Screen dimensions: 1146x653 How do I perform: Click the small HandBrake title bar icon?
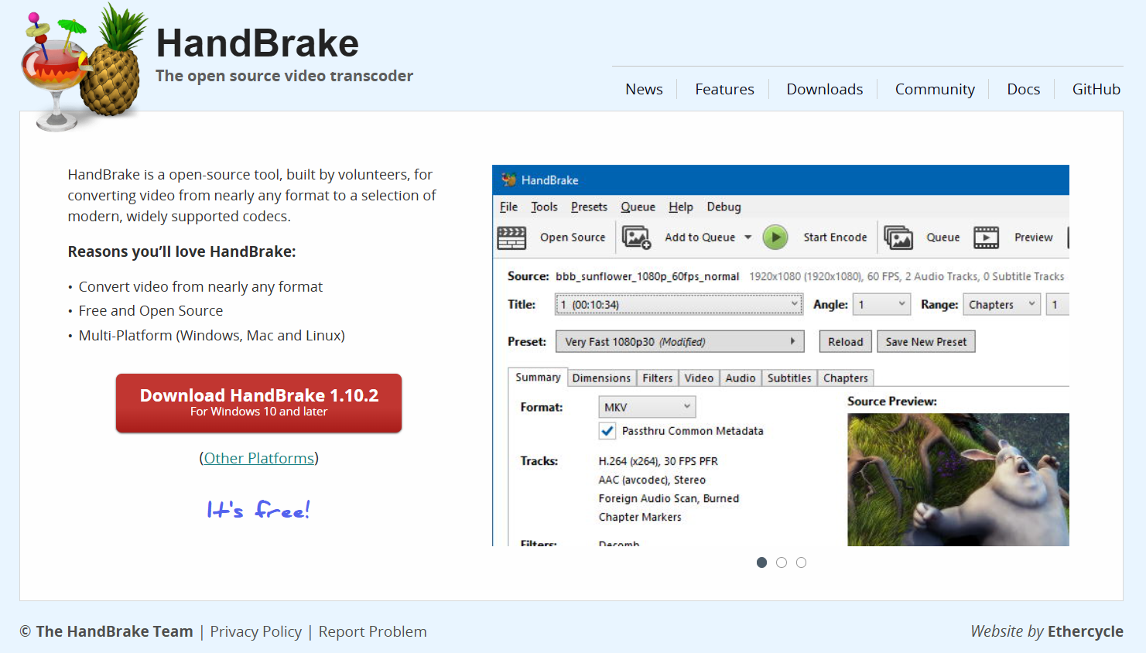pyautogui.click(x=508, y=180)
